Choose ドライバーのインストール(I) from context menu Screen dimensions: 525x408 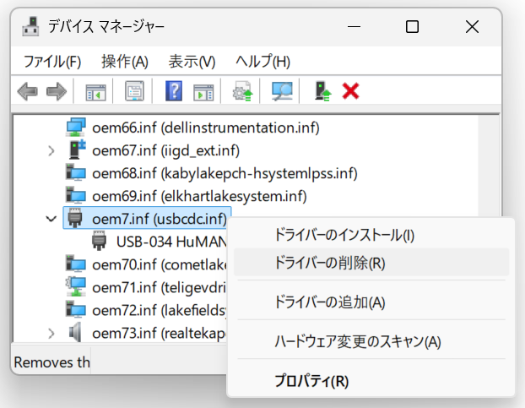(371, 235)
